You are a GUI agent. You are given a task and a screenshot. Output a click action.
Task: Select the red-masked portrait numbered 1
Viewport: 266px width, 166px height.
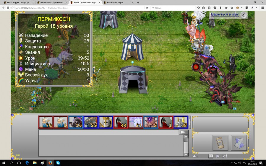pyautogui.click(x=166, y=122)
